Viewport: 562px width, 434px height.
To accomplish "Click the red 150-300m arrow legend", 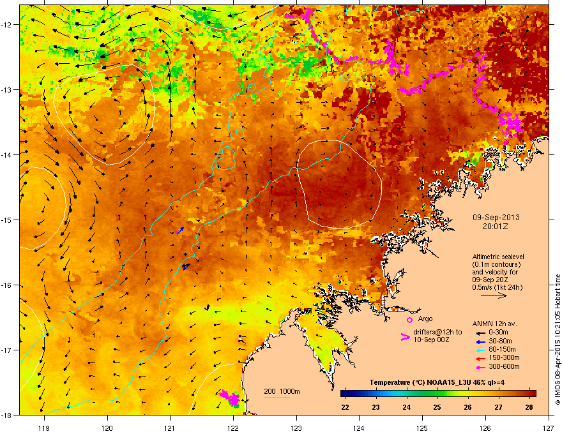I will pos(480,359).
